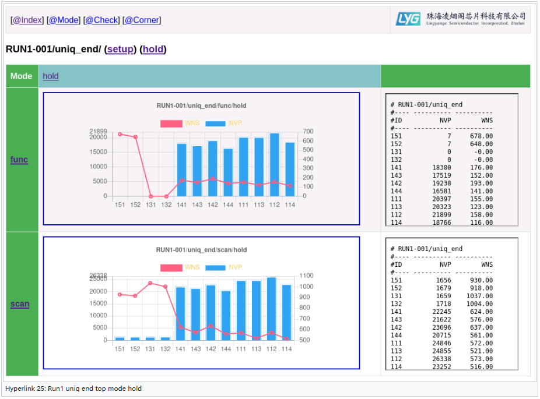The width and height of the screenshot is (540, 399).
Task: Open the hold link in heading
Action: (153, 50)
